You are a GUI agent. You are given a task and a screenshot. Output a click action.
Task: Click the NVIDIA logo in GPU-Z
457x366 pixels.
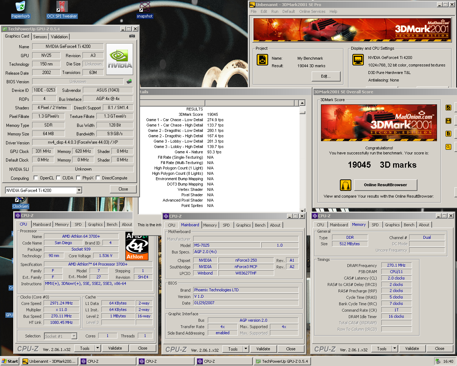[x=120, y=59]
